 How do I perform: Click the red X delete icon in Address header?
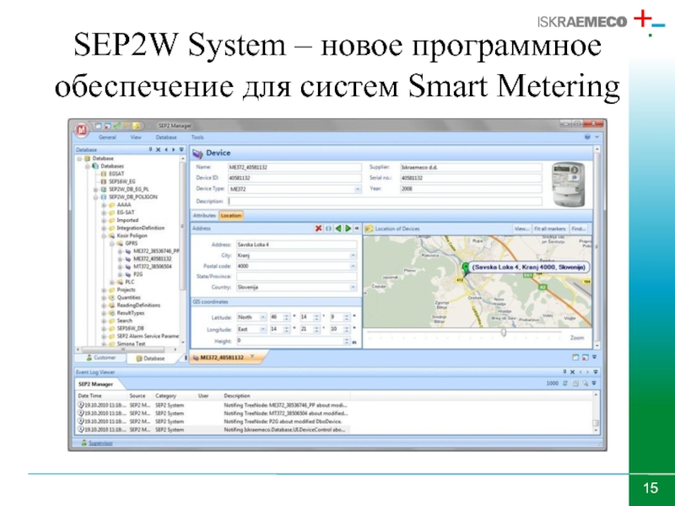(319, 229)
